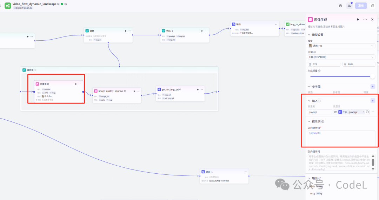Click the 输出 node icon
The image size is (379, 200).
coord(233,25)
